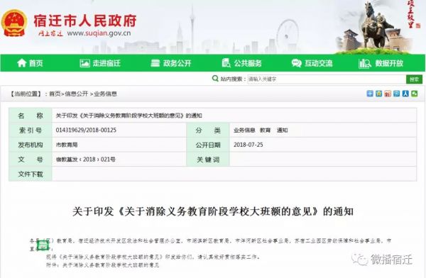Share to QQ Zone star icon

378,94
